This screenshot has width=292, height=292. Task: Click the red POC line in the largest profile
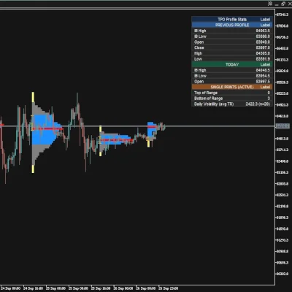(47, 128)
